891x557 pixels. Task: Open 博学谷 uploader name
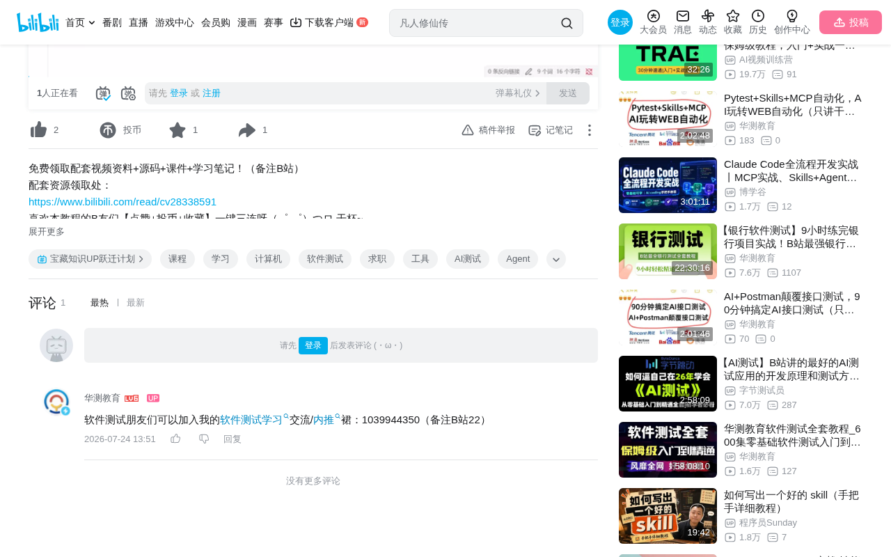coord(752,192)
